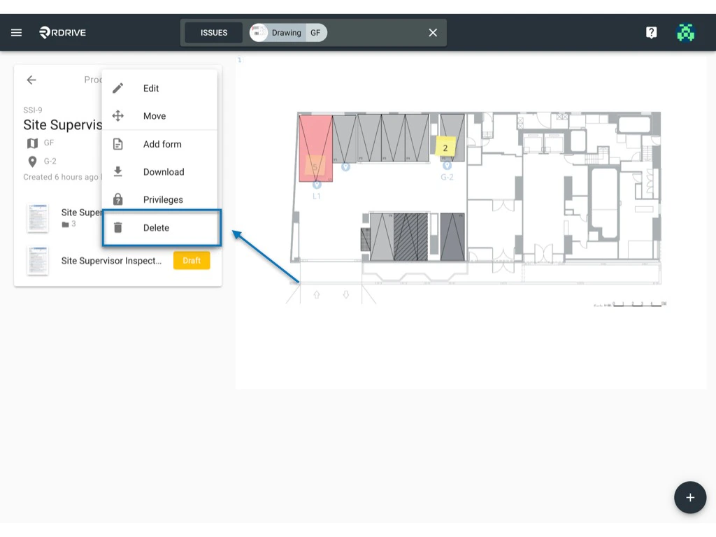Click the round plus add button
The width and height of the screenshot is (716, 537).
click(690, 497)
